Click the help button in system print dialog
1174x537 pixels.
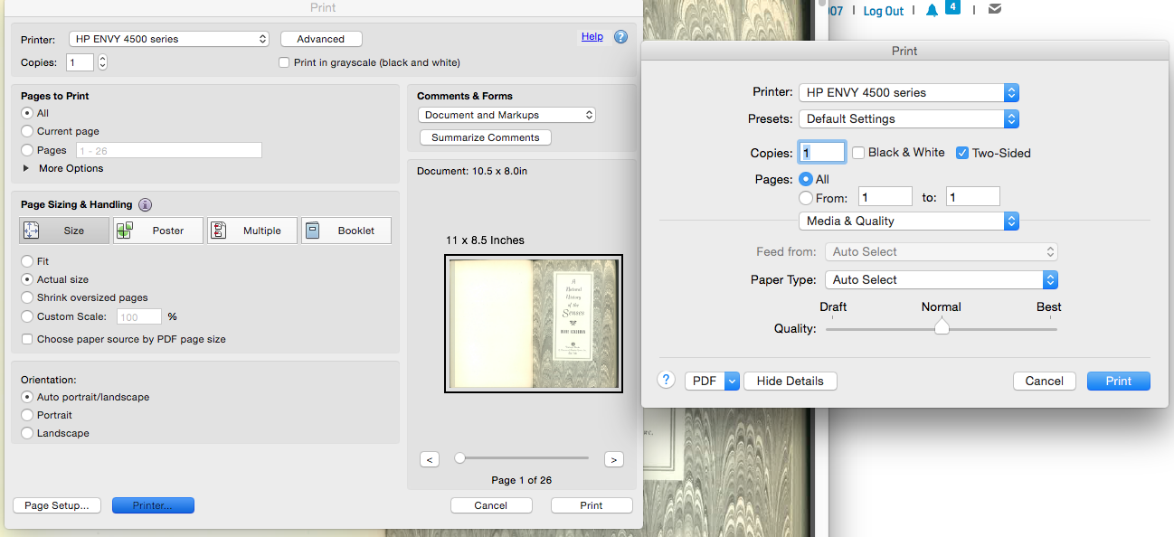tap(667, 381)
